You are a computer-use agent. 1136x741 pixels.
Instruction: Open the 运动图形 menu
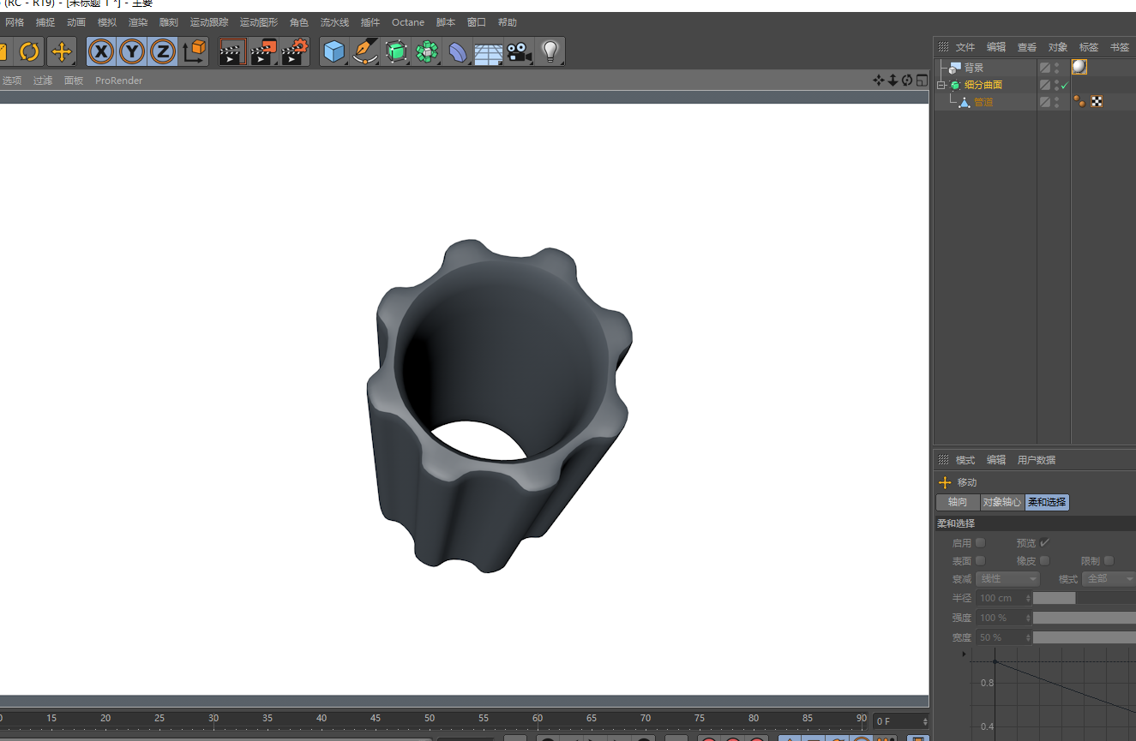(x=259, y=22)
